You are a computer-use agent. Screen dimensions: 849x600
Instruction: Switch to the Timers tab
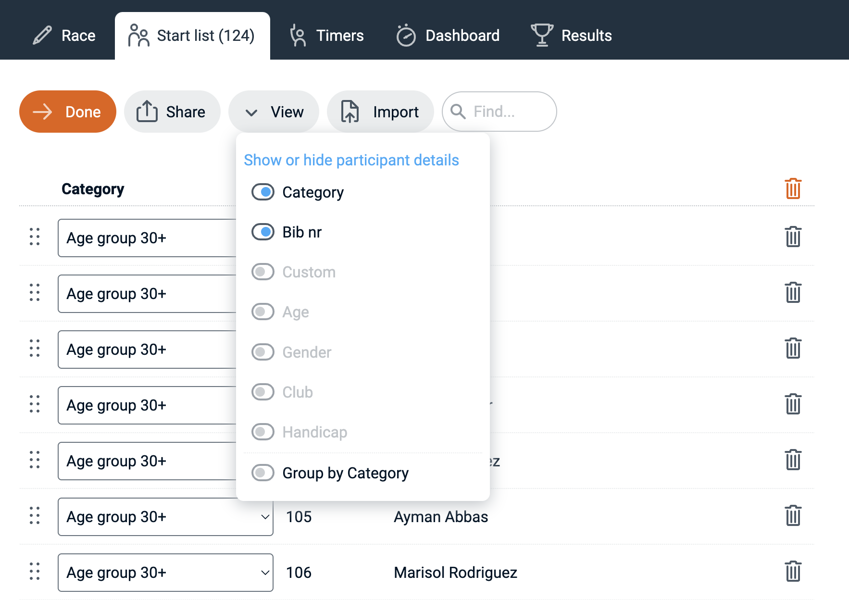point(327,36)
